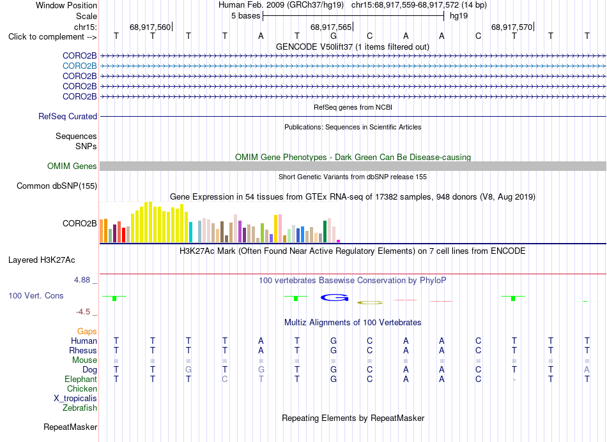Click the Zebrafish species label

[80, 408]
